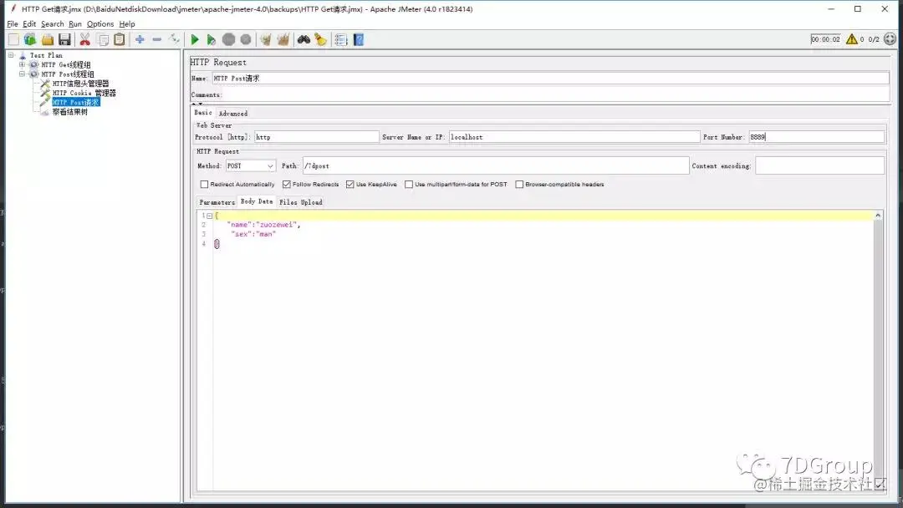
Task: Open the Edit menu
Action: click(29, 23)
